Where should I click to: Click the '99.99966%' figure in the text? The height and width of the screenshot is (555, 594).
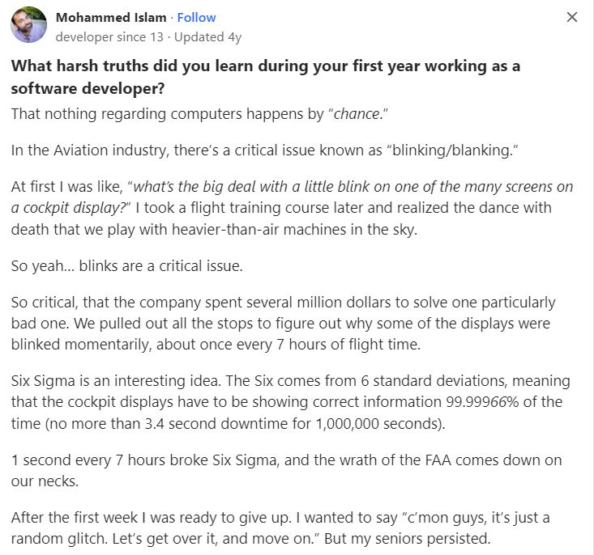pos(482,402)
